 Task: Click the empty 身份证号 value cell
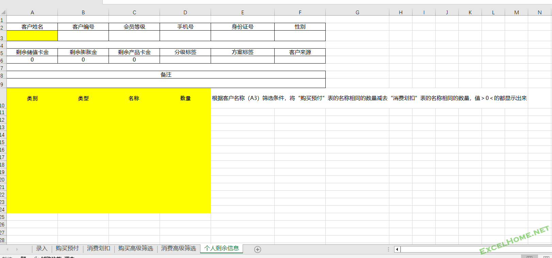(x=243, y=36)
